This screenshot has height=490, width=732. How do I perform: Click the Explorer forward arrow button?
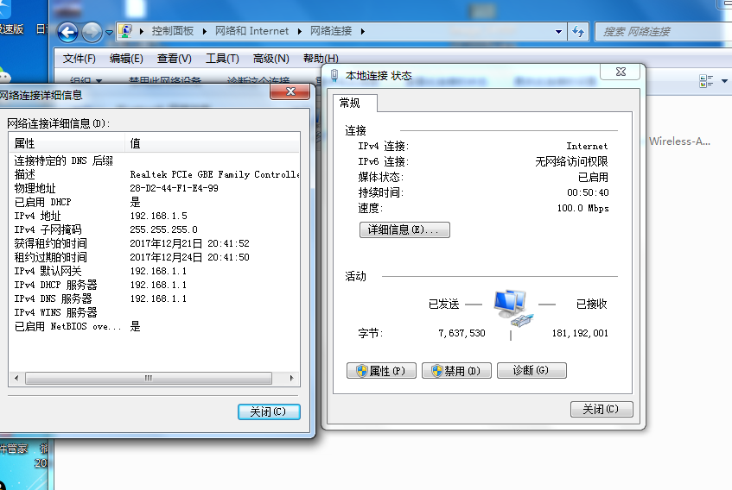click(x=92, y=32)
